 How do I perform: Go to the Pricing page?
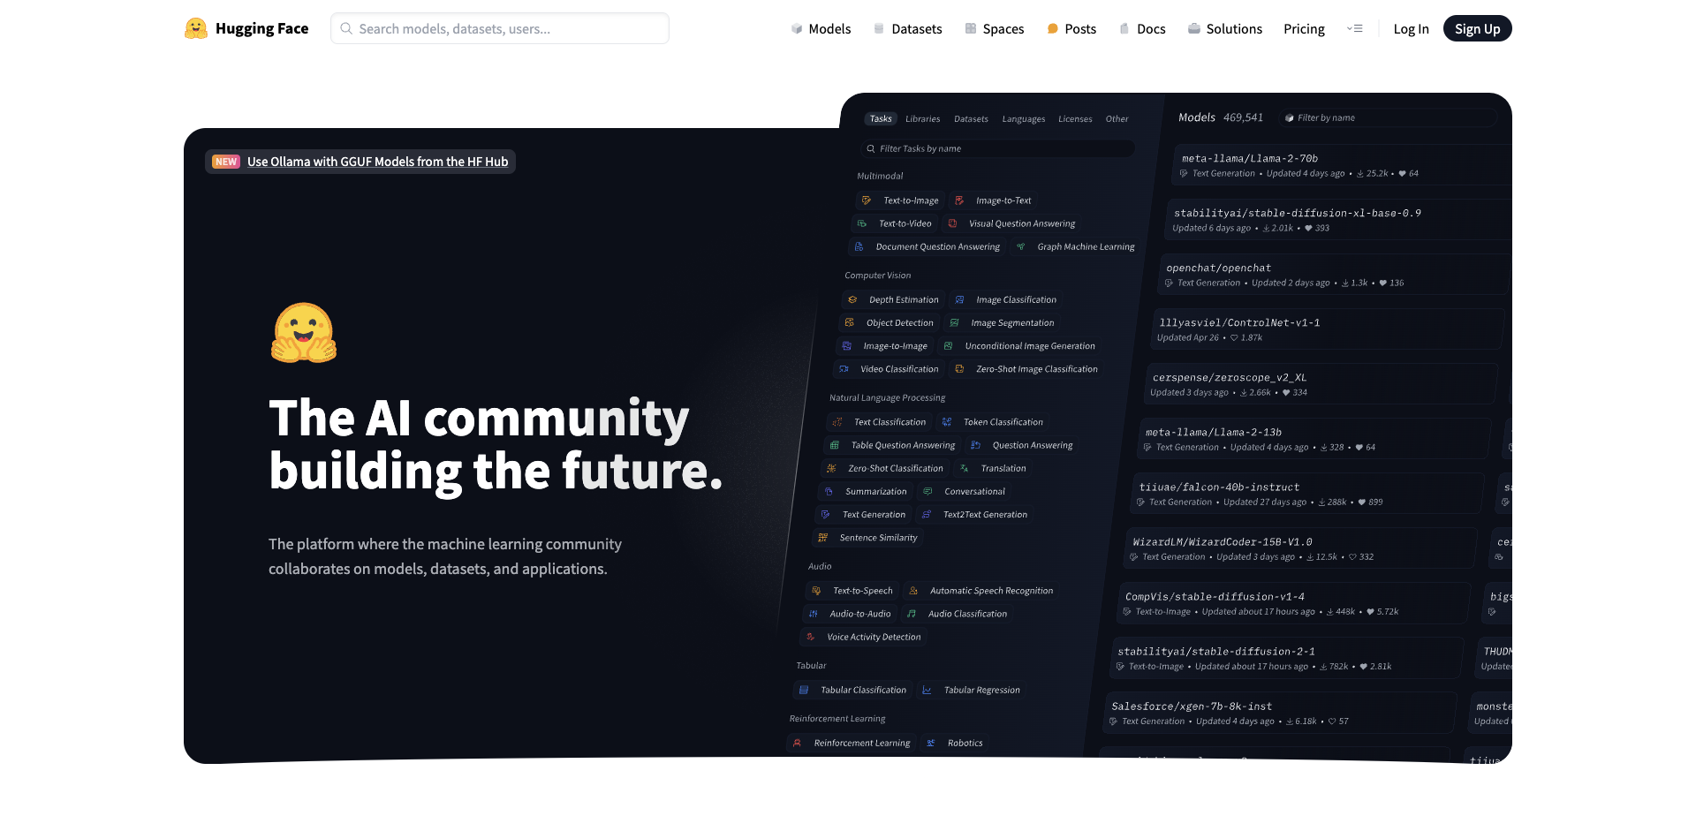tap(1304, 29)
